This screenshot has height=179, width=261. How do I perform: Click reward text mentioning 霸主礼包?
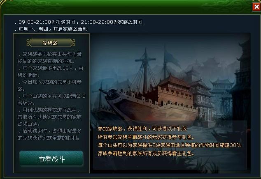146,153
